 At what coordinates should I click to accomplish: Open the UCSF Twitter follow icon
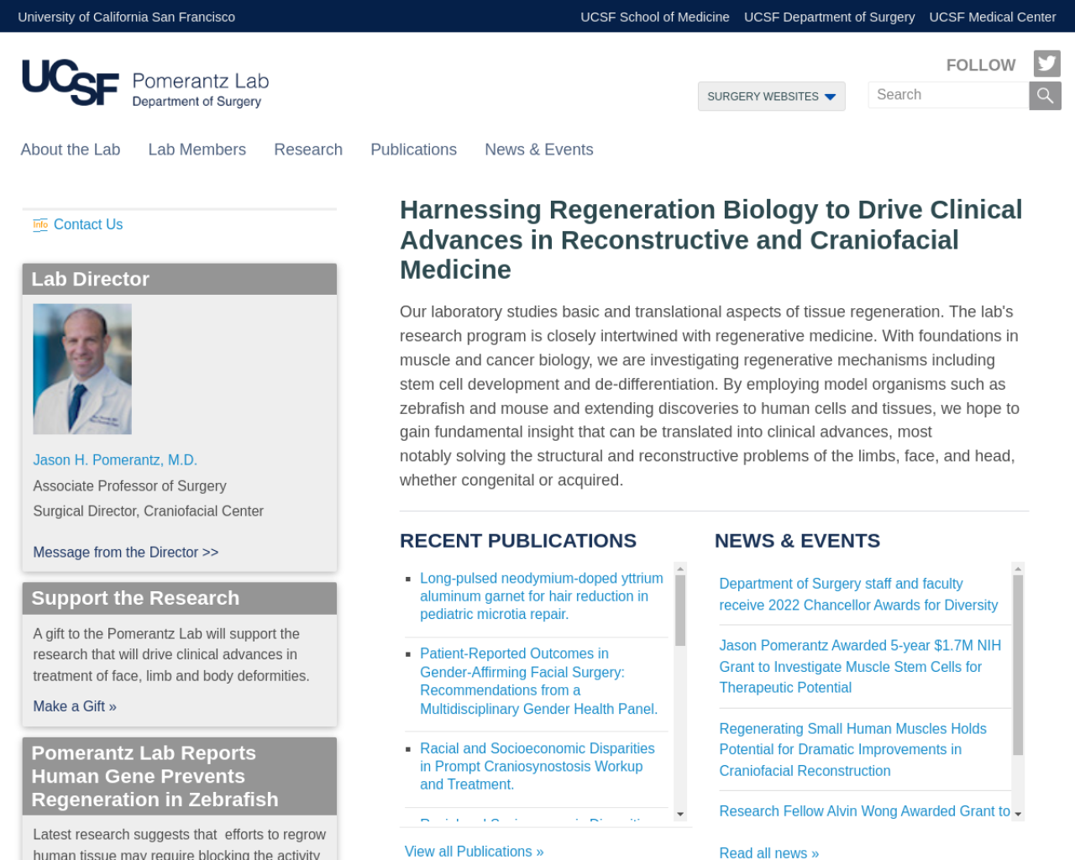[1046, 64]
